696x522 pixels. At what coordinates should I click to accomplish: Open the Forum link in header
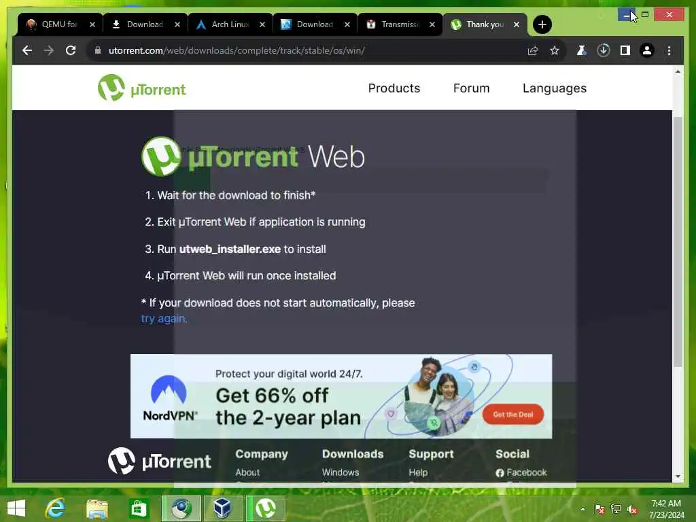point(472,88)
